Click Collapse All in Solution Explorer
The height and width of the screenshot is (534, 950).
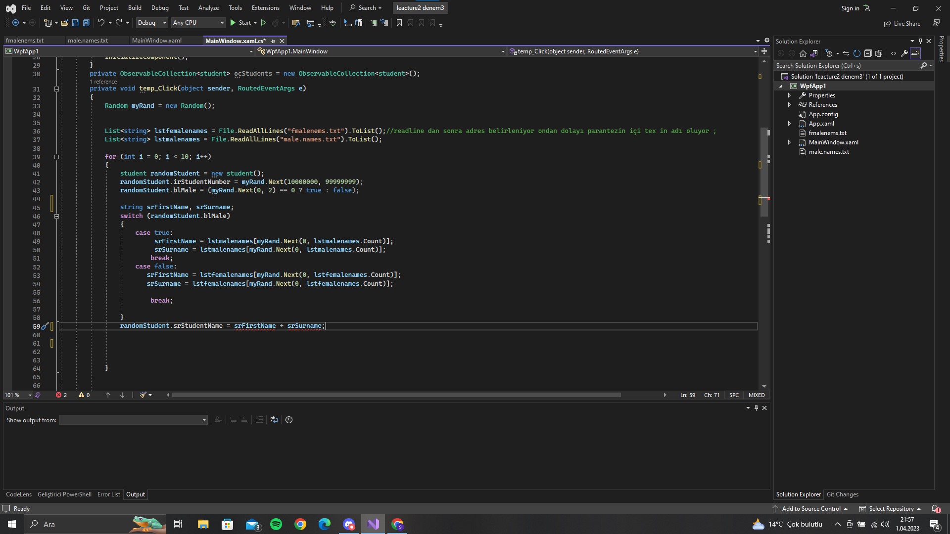[x=868, y=53]
